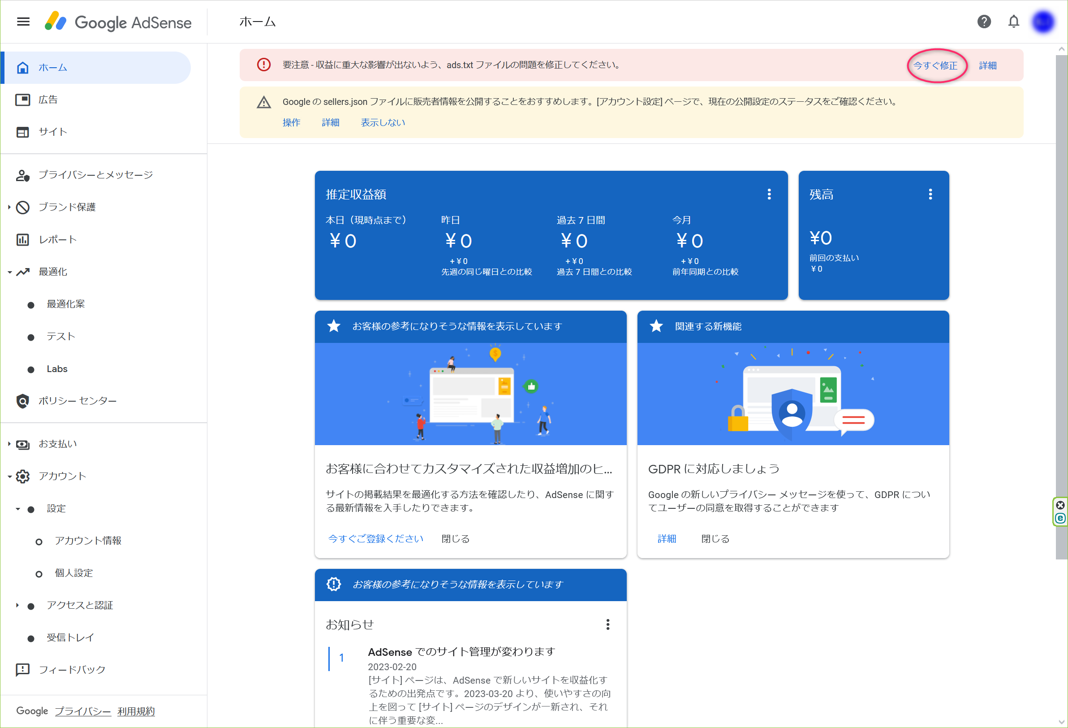Click the Google AdSense logo
The width and height of the screenshot is (1068, 728).
(118, 22)
